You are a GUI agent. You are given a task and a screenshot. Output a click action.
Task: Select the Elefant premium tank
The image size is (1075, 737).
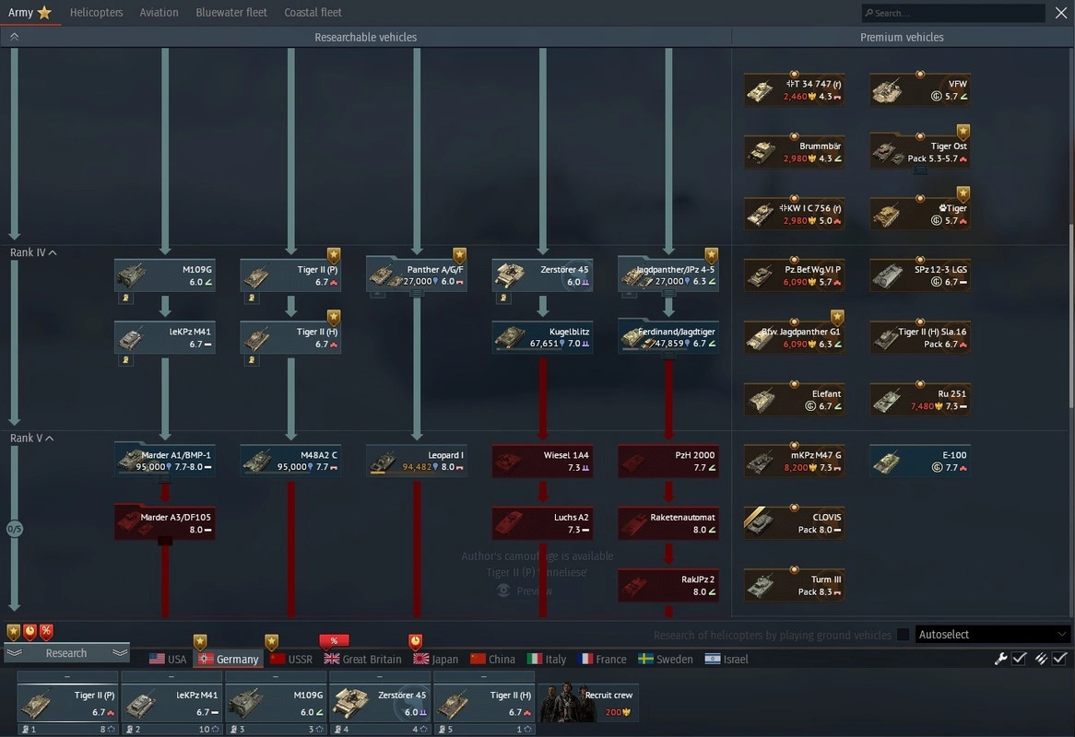point(794,400)
